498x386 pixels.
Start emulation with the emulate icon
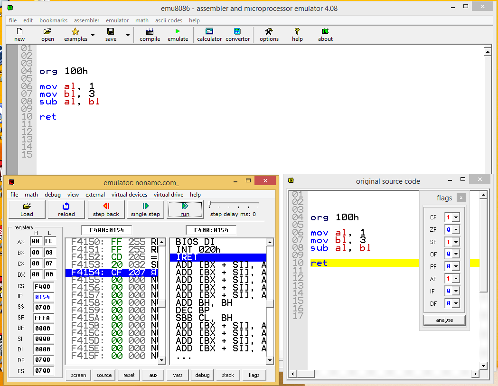[178, 35]
